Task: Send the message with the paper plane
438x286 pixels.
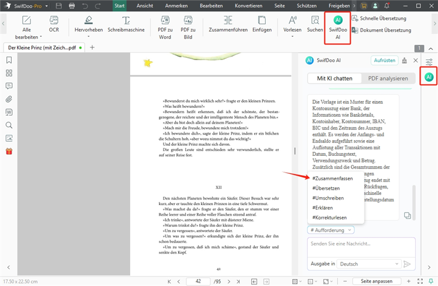Action: tap(407, 264)
